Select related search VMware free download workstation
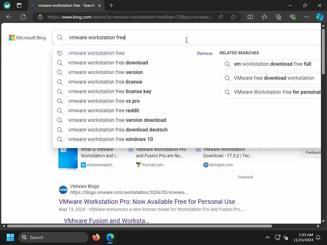This screenshot has width=327, height=245. click(270, 78)
